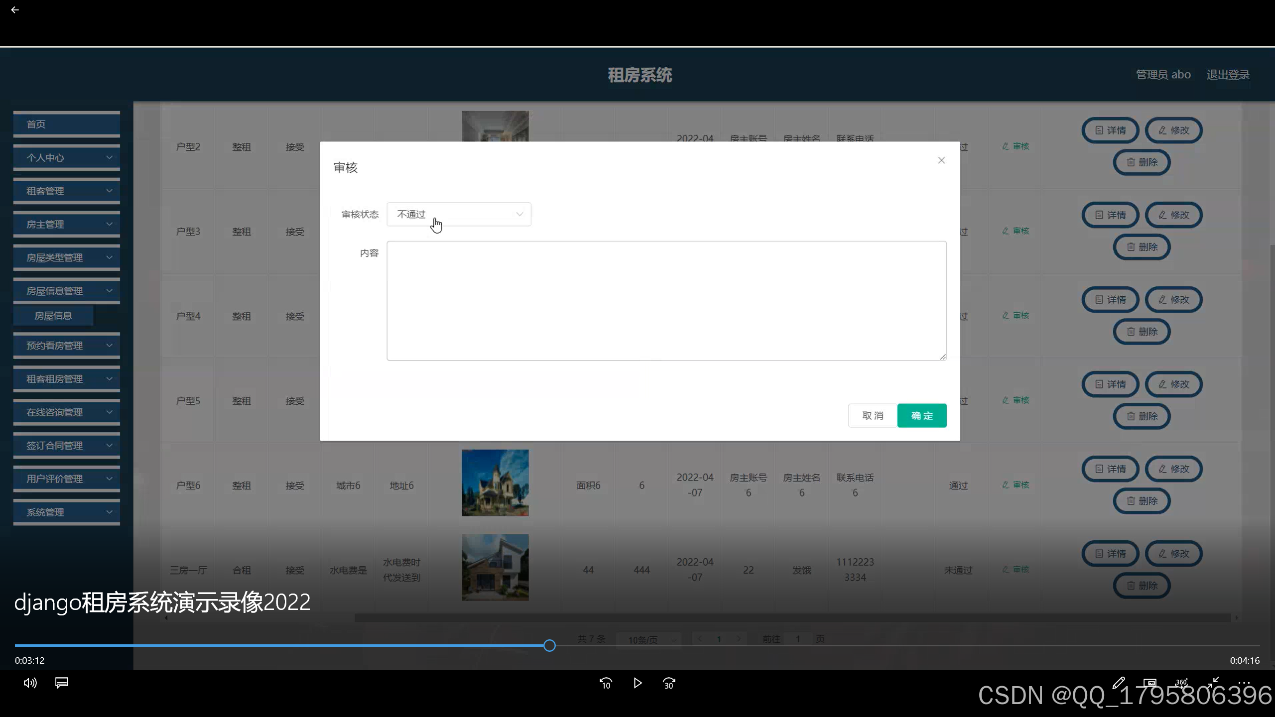The width and height of the screenshot is (1275, 717).
Task: Click 修改 button for 三房一厅 row
Action: pyautogui.click(x=1174, y=554)
